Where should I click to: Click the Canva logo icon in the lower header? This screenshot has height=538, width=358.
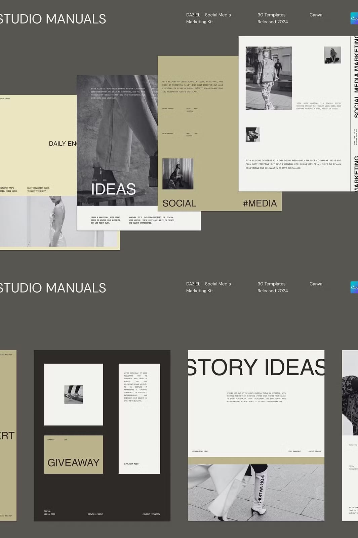click(354, 287)
